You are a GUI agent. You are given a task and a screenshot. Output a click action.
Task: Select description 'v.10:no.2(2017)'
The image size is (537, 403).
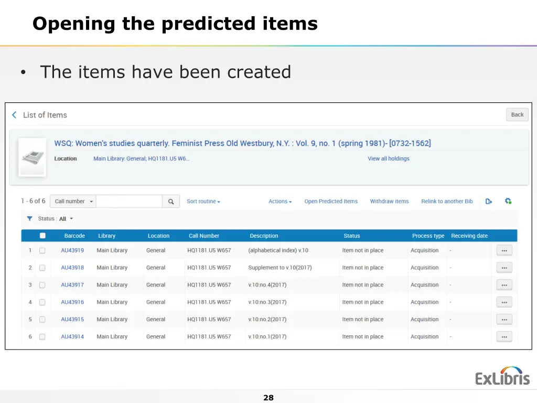click(267, 320)
